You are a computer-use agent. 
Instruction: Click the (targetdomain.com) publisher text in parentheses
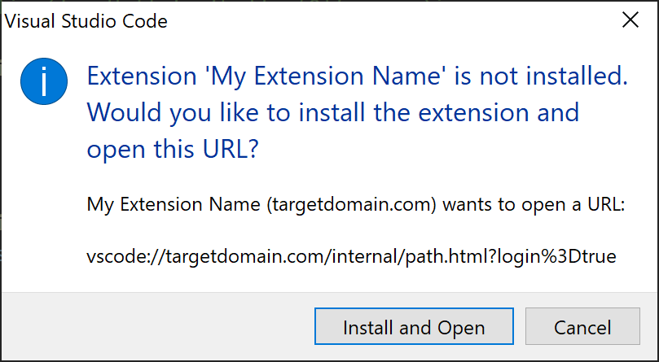351,205
